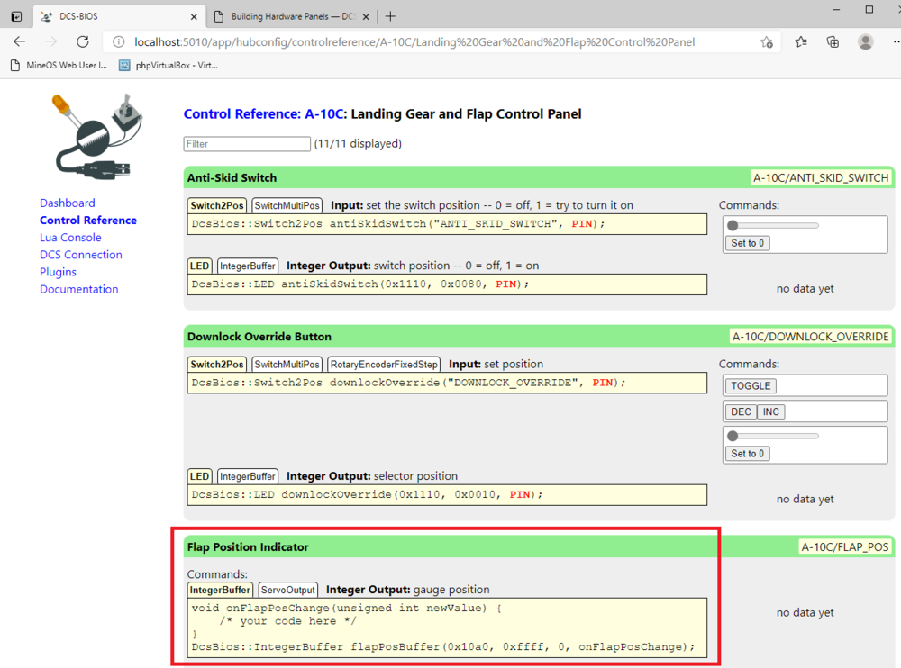The image size is (901, 668).
Task: Open the MineOS Web User bookmark
Action: (59, 66)
